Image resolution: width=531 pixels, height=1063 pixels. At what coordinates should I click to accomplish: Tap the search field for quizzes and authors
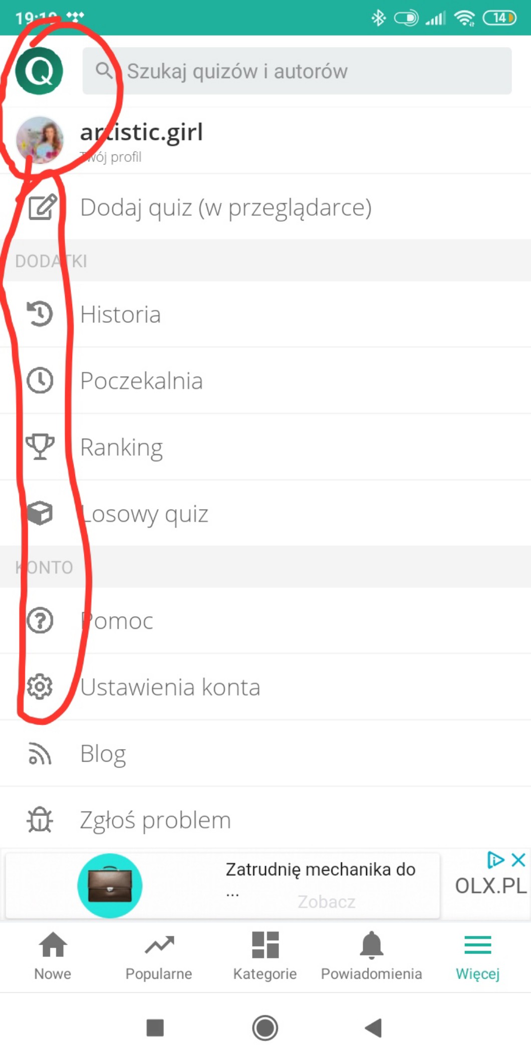[297, 71]
